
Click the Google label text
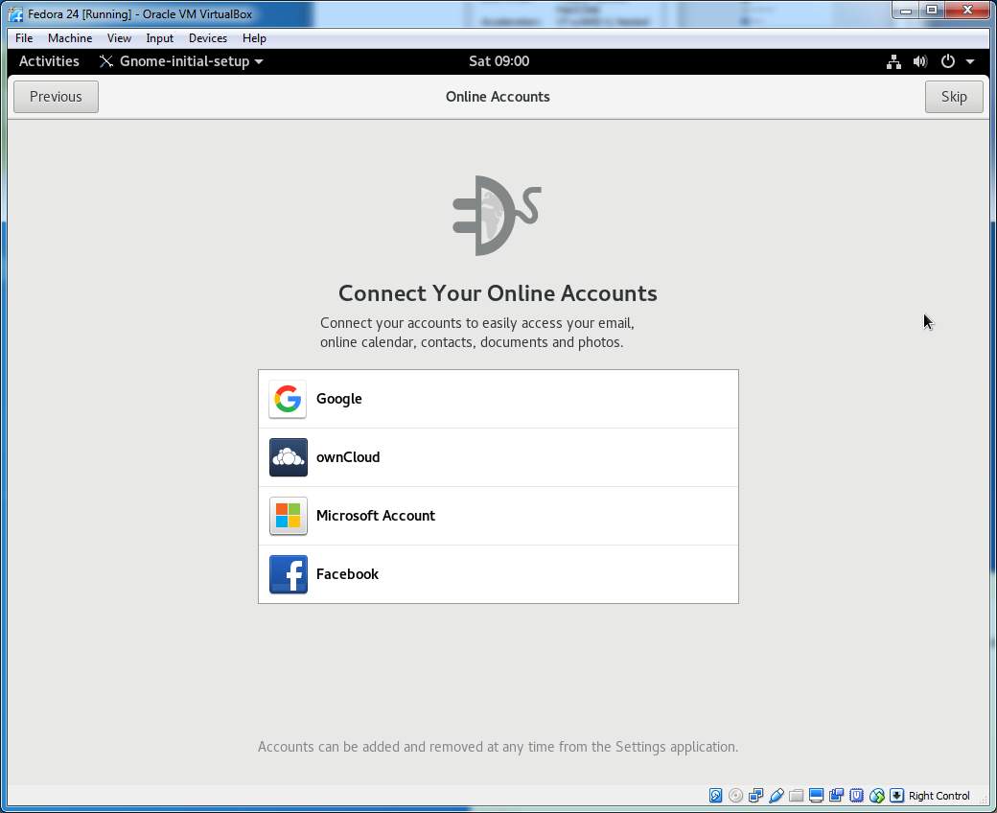click(339, 399)
